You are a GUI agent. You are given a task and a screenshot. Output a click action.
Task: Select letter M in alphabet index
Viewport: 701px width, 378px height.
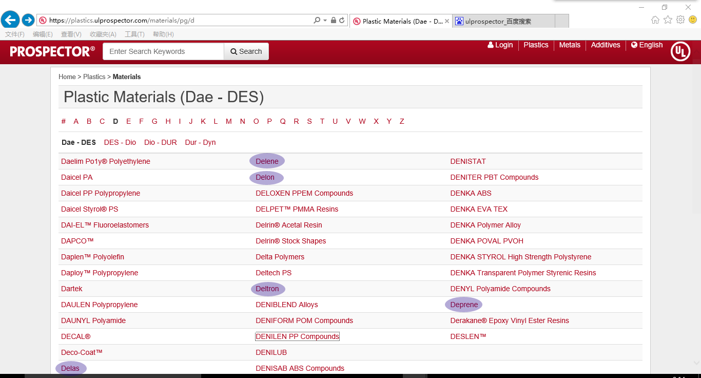(229, 121)
